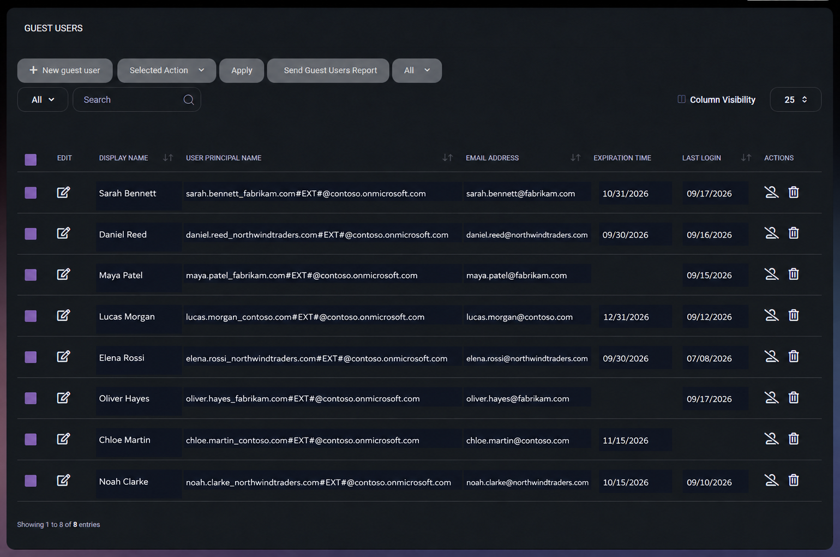Disable user Elena Rossi via the crossed-person icon
Viewport: 840px width, 557px height.
(x=771, y=356)
